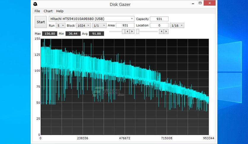248x144 pixels.
Task: Click the Location slider left arrow
Action: [x=161, y=32]
